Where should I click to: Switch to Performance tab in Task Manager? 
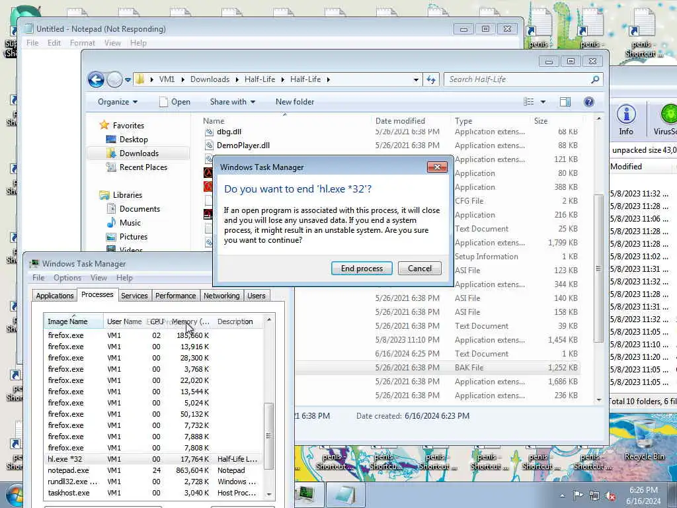pyautogui.click(x=175, y=296)
